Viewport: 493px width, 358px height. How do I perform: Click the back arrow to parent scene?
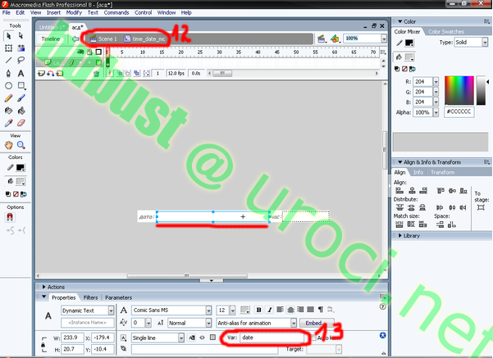click(x=75, y=39)
